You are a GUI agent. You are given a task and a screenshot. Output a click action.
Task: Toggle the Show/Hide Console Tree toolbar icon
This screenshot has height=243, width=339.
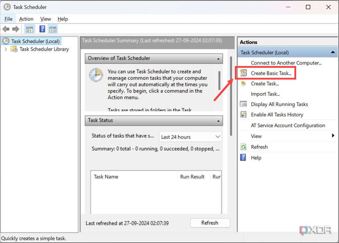tap(30, 29)
